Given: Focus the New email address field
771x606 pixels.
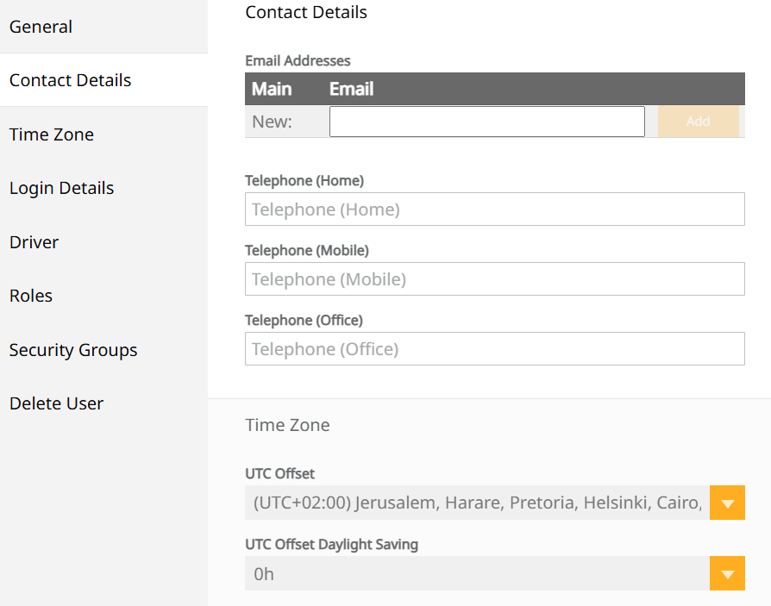Looking at the screenshot, I should pyautogui.click(x=486, y=122).
